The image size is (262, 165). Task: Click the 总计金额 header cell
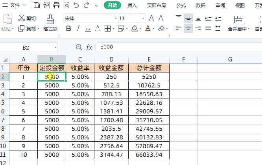pyautogui.click(x=149, y=68)
